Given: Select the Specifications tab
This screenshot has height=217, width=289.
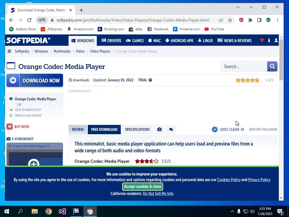Looking at the screenshot, I should 137,129.
